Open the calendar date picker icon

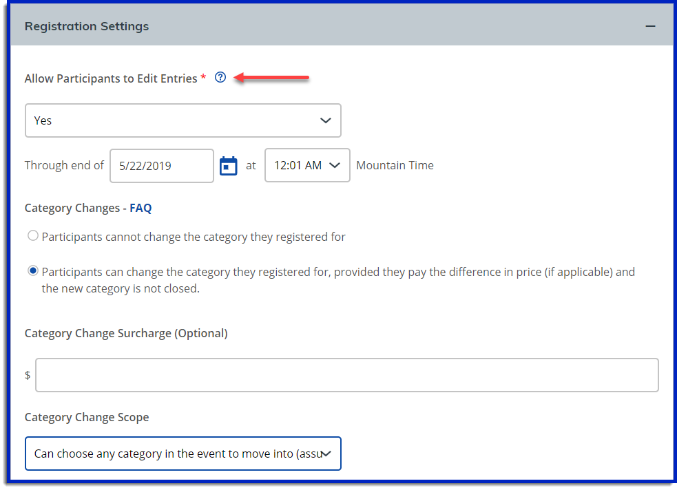229,166
